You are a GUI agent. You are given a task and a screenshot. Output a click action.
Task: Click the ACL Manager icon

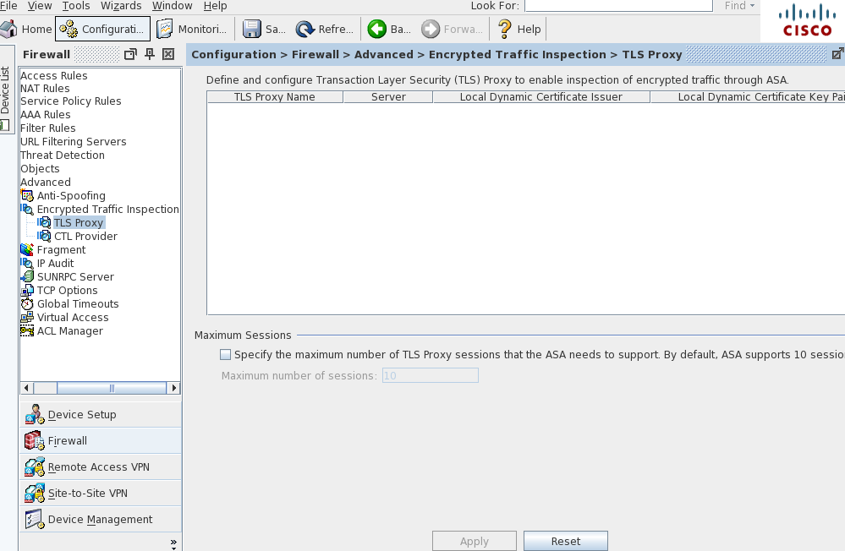(x=27, y=330)
